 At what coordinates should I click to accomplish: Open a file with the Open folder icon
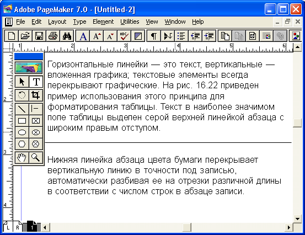(x=25, y=36)
